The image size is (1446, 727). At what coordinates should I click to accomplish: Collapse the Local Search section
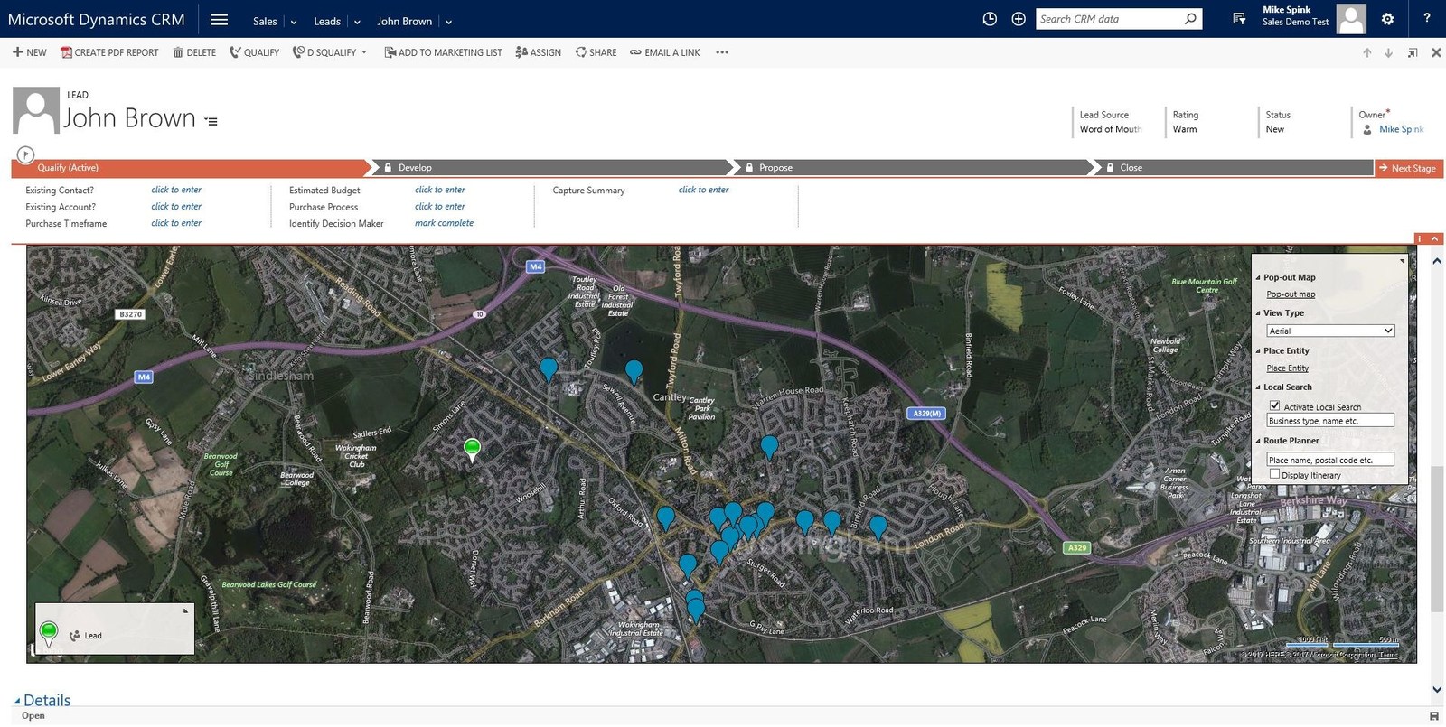(x=1258, y=387)
